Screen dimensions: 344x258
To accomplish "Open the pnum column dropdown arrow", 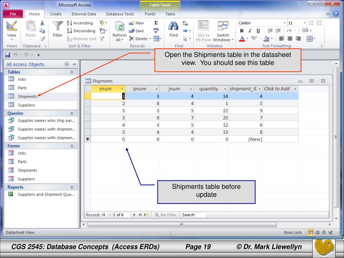I will point(157,89).
